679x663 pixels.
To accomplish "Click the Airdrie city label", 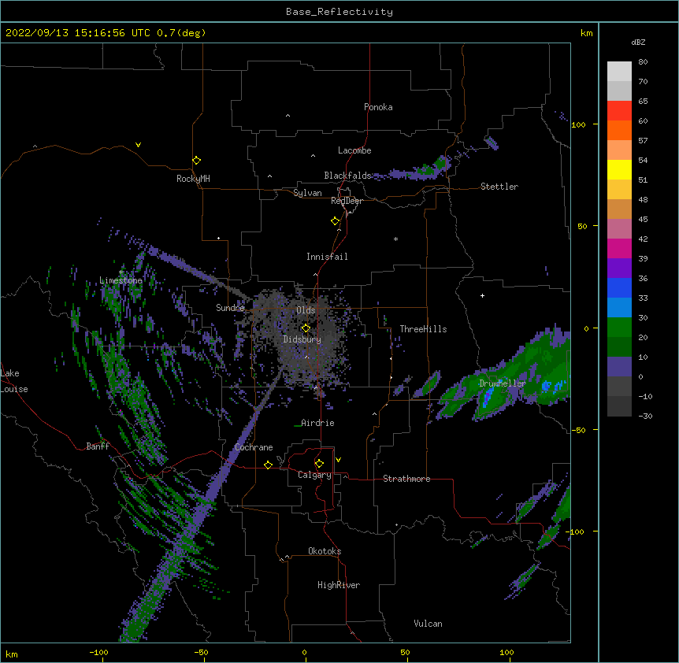I will [317, 423].
